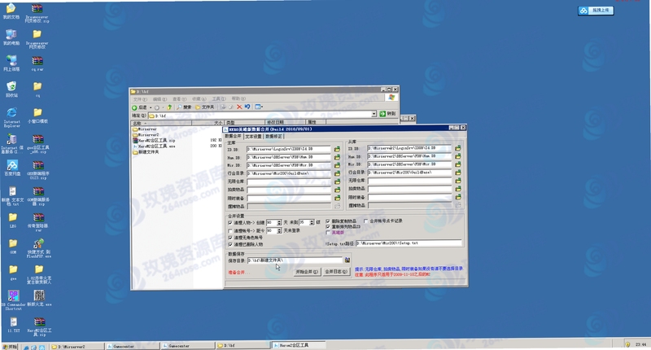Screen dimensions: 651x350
Task: Browse for main 限时装备 folder
Action: (x=337, y=198)
